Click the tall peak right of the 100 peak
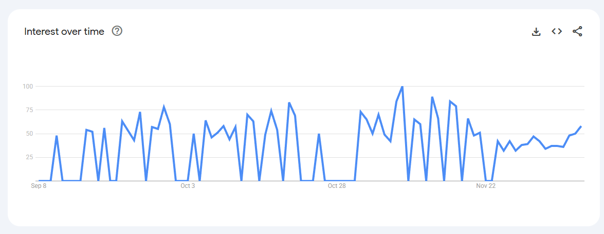This screenshot has width=604, height=234. pos(432,97)
